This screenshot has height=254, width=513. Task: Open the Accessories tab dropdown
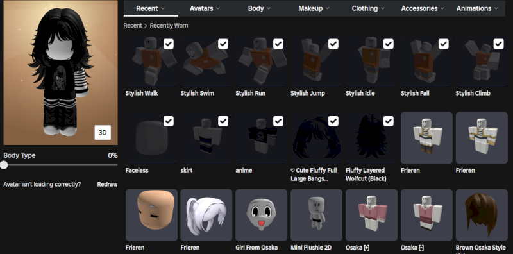[423, 8]
